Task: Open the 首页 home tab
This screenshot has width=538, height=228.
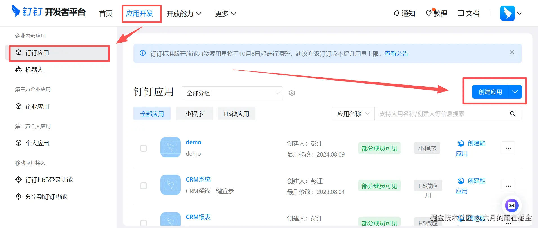Action: coord(106,14)
